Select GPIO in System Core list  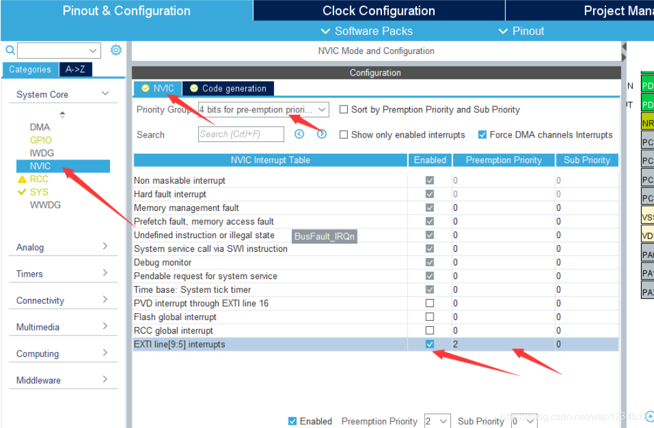point(41,140)
